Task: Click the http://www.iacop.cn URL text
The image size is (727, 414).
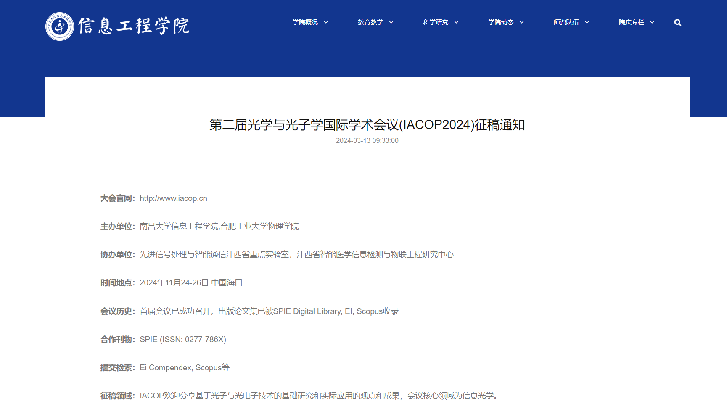Action: pyautogui.click(x=173, y=198)
